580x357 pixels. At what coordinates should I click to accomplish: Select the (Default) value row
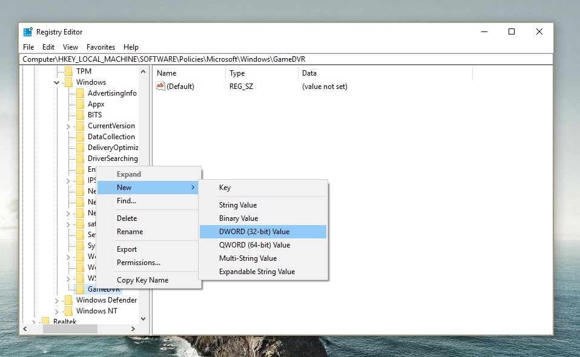tap(180, 86)
